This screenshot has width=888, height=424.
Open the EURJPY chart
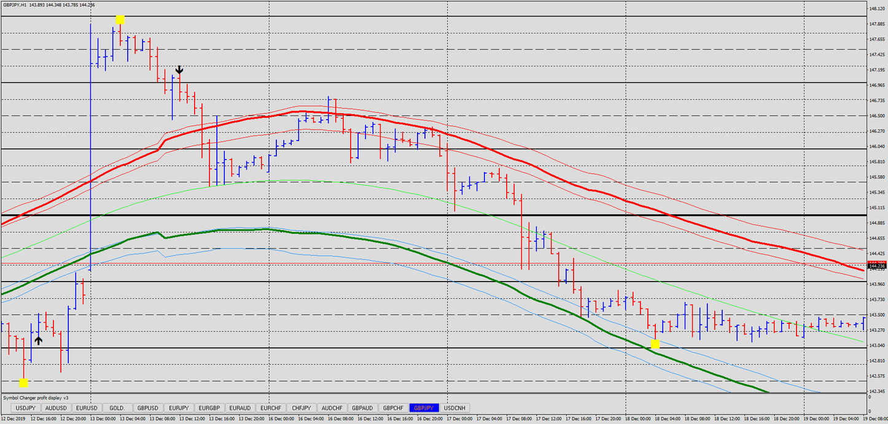pos(179,408)
